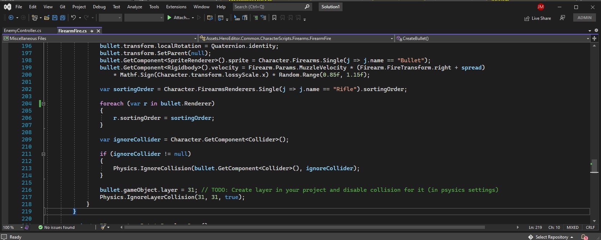Click the Undo arrow icon

pyautogui.click(x=74, y=18)
